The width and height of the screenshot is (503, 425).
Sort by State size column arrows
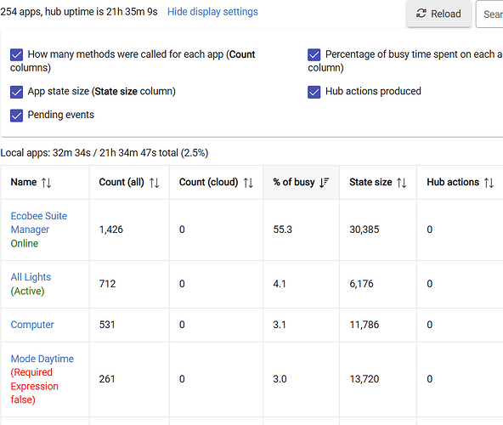(x=402, y=183)
